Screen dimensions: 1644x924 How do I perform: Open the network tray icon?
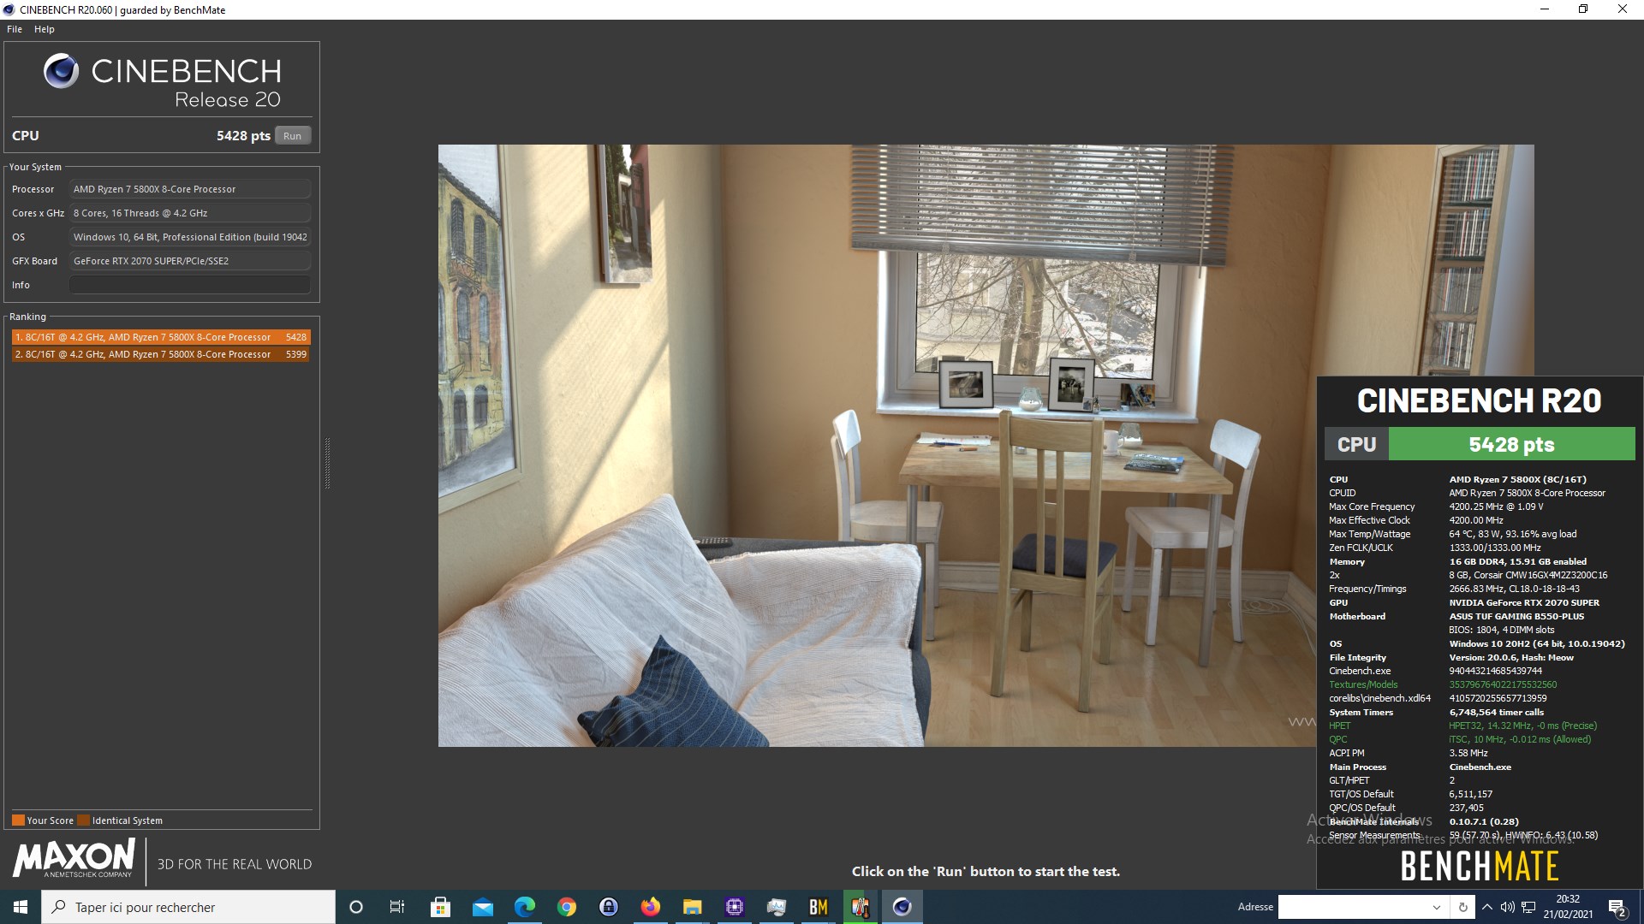click(1528, 907)
